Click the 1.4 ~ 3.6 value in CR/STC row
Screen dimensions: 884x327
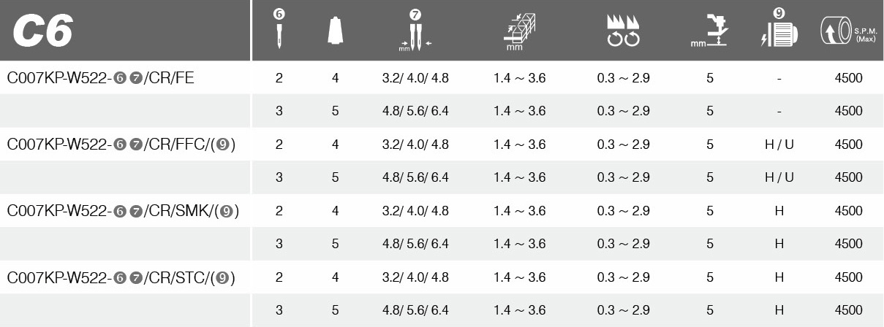[x=519, y=277]
